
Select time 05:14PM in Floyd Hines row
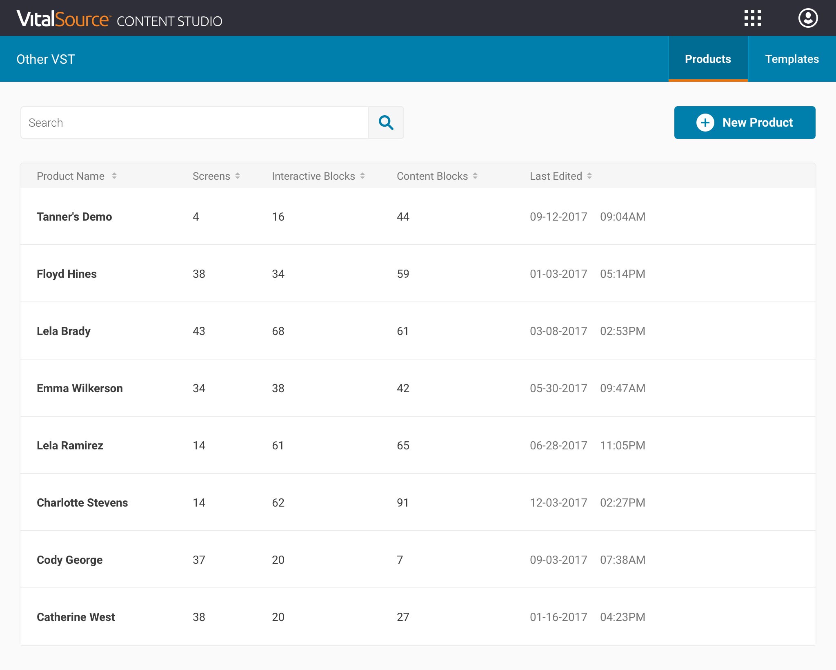(623, 274)
